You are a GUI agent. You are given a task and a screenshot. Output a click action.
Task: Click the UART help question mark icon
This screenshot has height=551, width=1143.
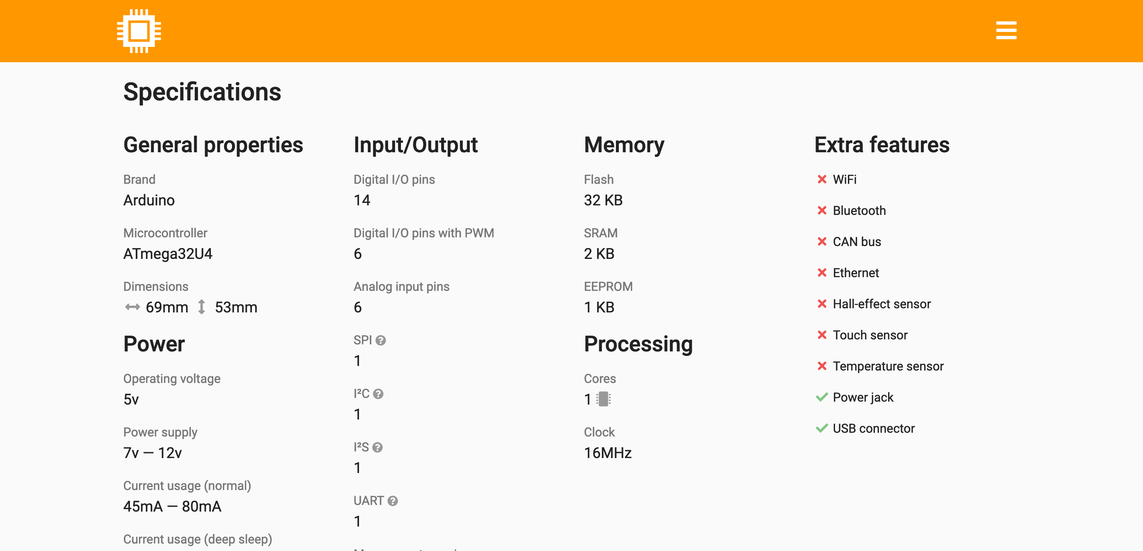(x=393, y=501)
